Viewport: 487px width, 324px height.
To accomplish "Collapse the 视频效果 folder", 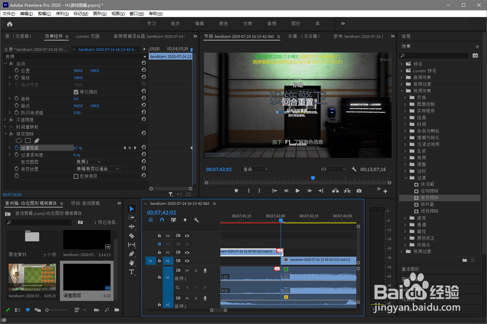I will pyautogui.click(x=402, y=91).
